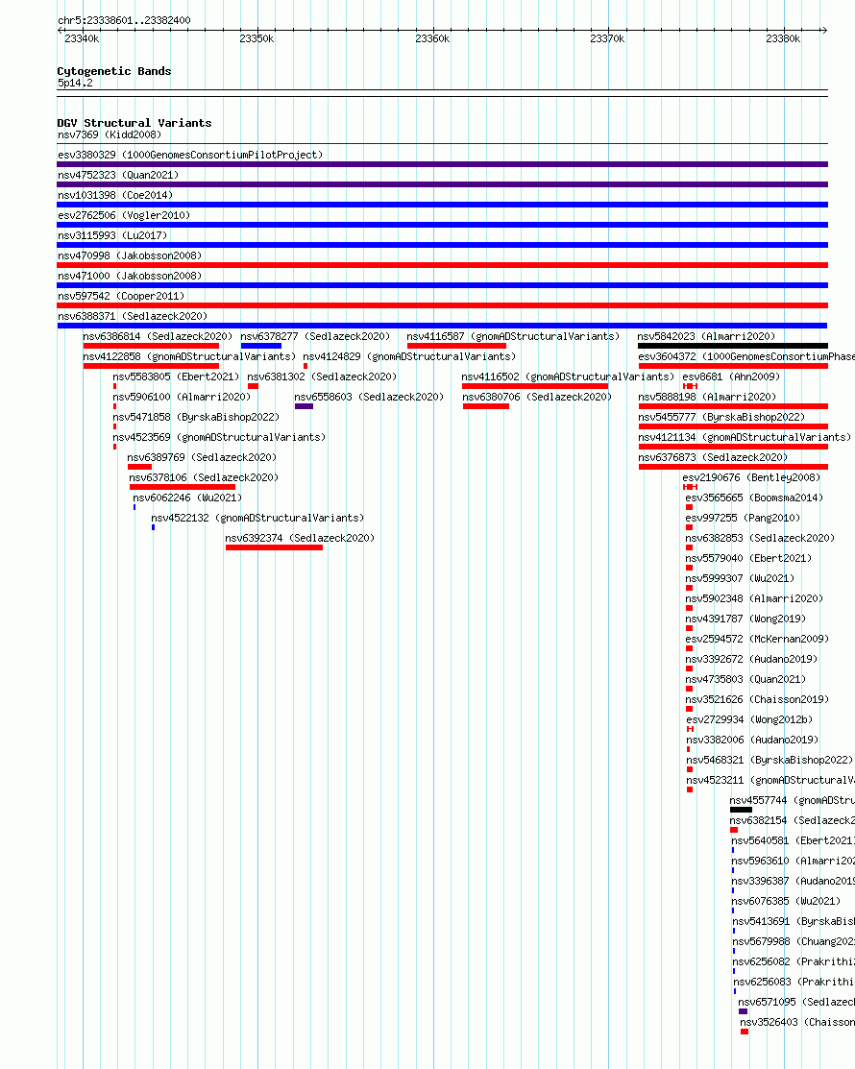The height and width of the screenshot is (1069, 855).
Task: Click nsv5471858 (ByrskaBishop2022) label
Action: (x=196, y=417)
